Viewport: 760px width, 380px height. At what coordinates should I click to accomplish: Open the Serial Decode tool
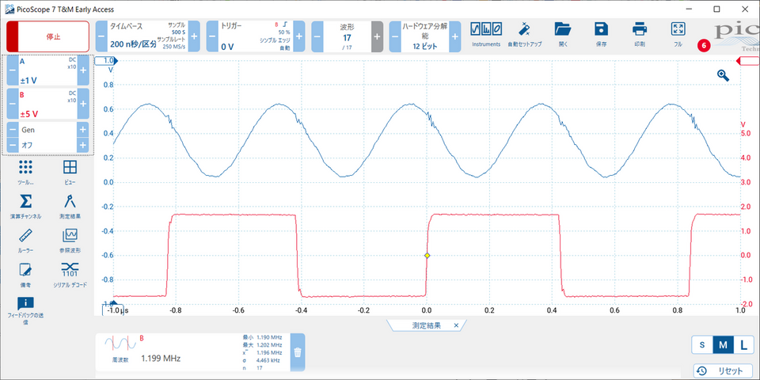[70, 273]
